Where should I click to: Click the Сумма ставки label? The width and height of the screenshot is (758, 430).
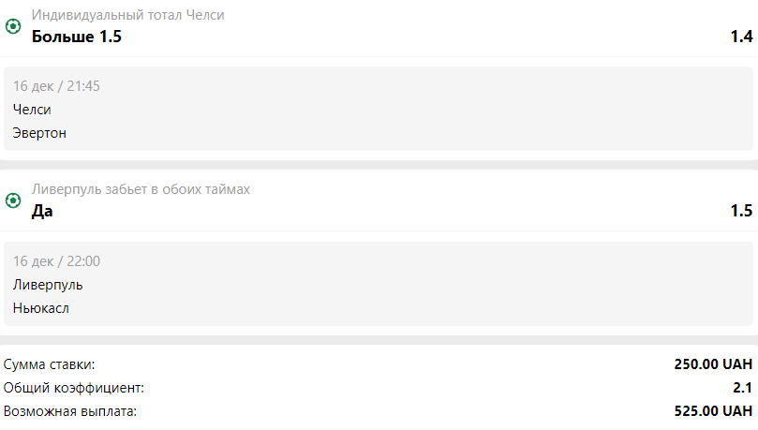tap(50, 364)
